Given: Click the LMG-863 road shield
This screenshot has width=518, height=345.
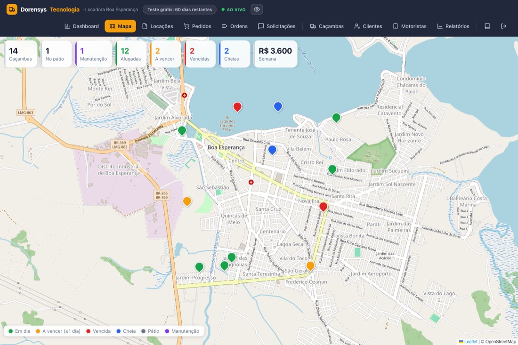Looking at the screenshot, I should pos(25,112).
